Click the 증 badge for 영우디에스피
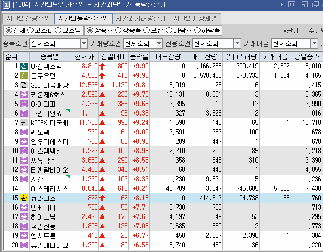 (x=24, y=142)
